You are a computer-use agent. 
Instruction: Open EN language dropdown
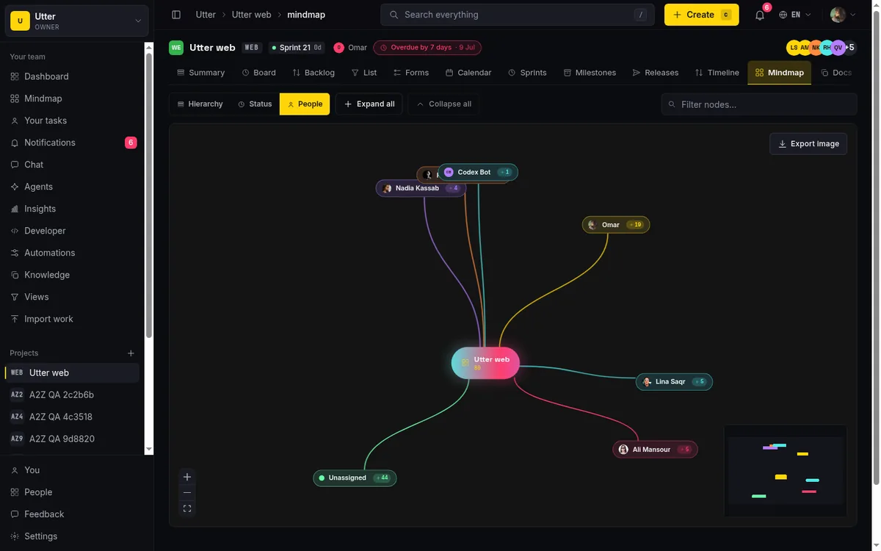795,15
